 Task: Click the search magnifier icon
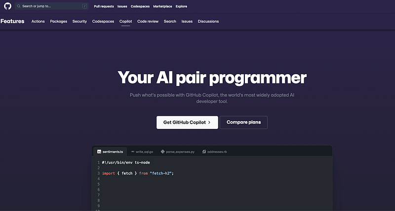click(x=19, y=6)
